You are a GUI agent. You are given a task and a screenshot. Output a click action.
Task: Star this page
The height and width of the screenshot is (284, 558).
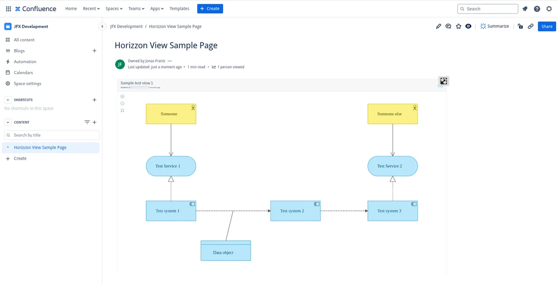pyautogui.click(x=458, y=26)
